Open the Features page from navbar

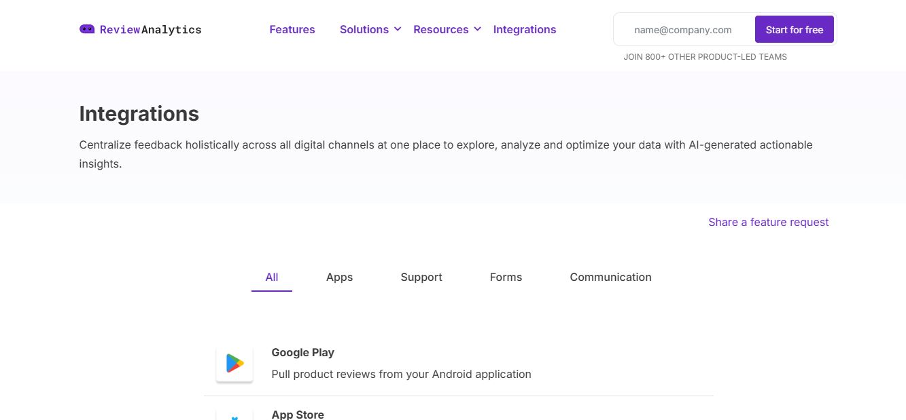pyautogui.click(x=292, y=29)
